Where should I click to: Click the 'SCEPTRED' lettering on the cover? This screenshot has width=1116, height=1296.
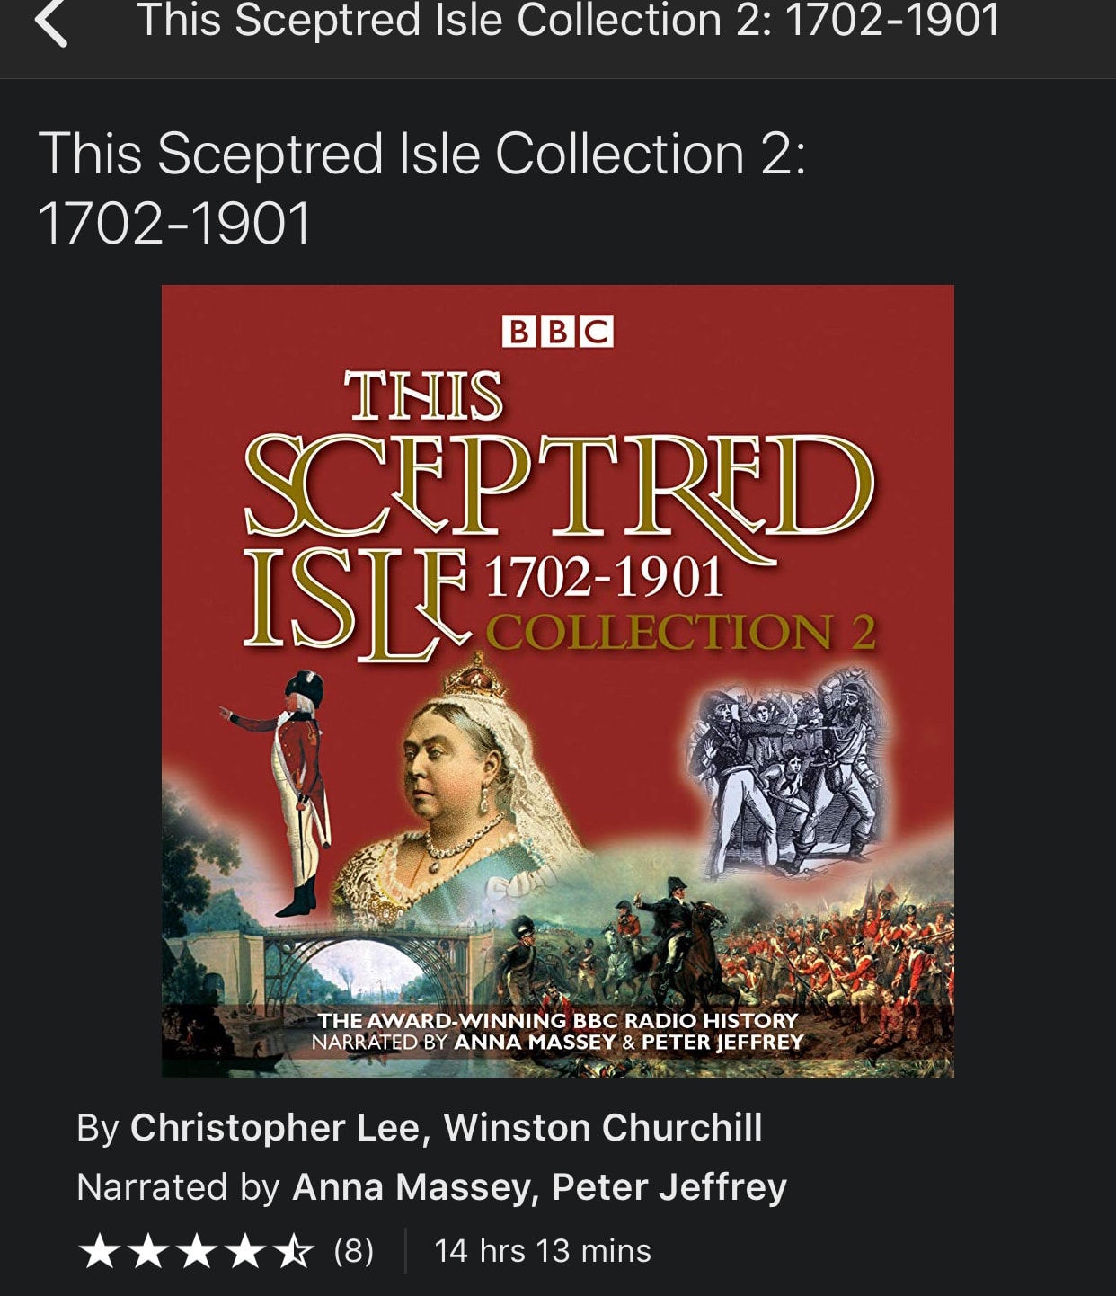point(559,485)
